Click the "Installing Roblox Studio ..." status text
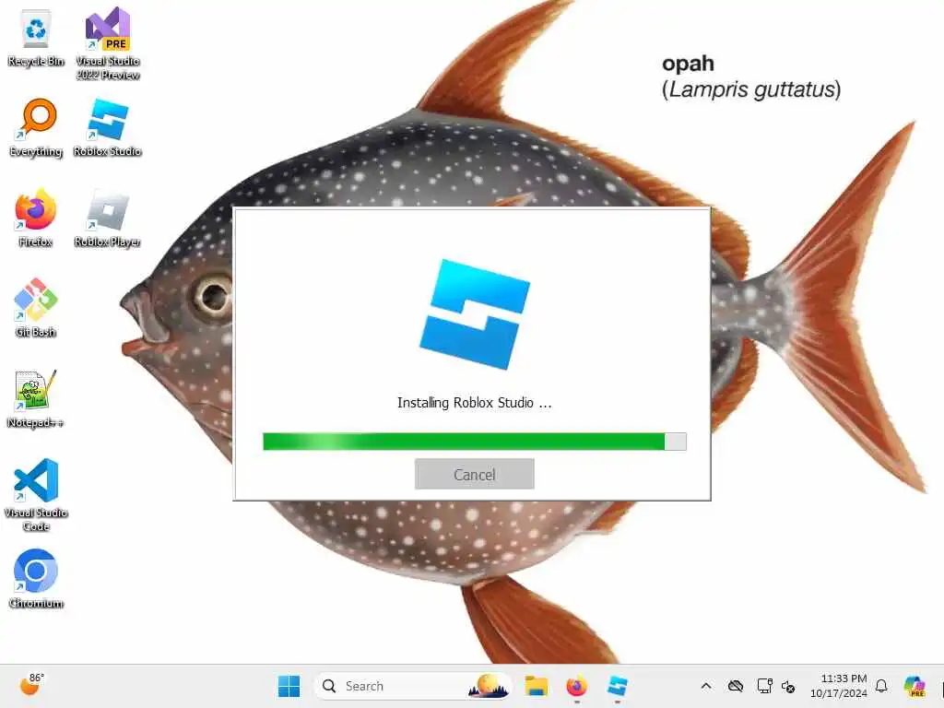Viewport: 944px width, 708px height. [475, 403]
